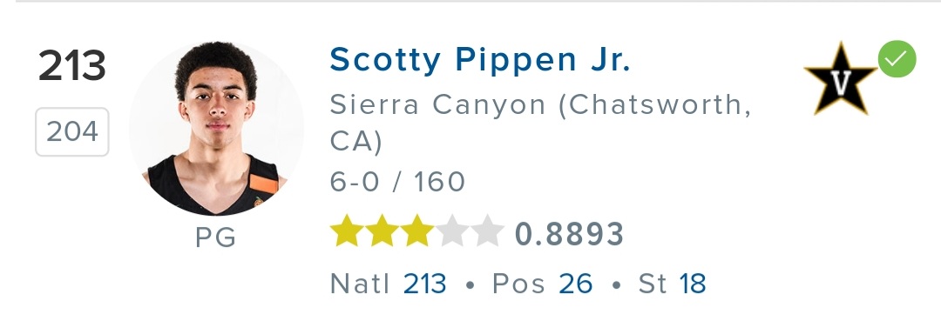Screen dimensions: 941x334
Task: Click the second yellow rating star
Action: click(382, 231)
